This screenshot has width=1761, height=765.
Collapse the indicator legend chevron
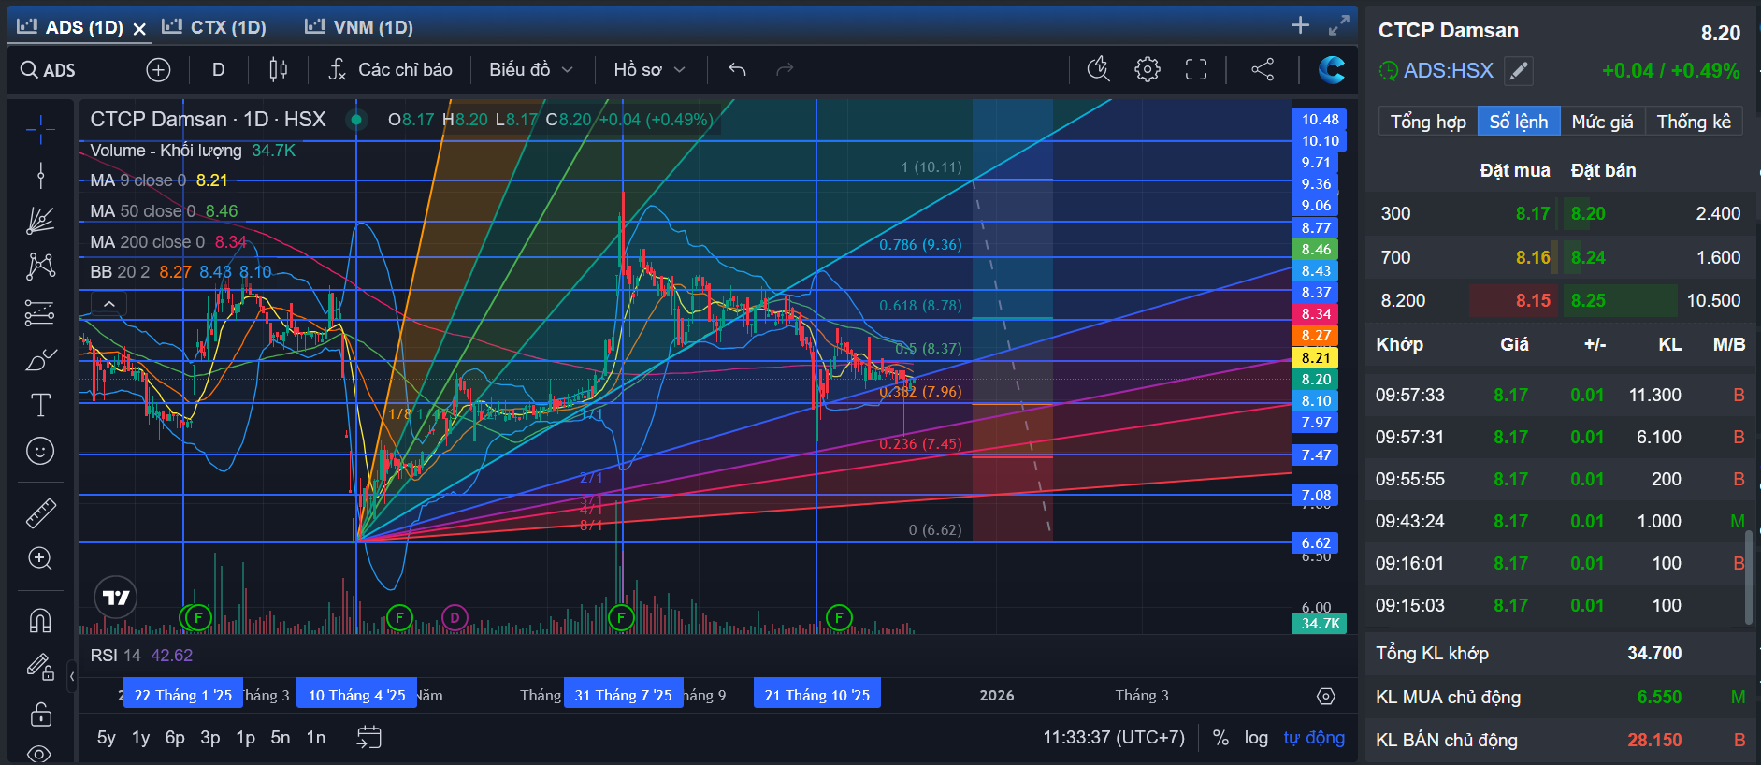tap(109, 304)
